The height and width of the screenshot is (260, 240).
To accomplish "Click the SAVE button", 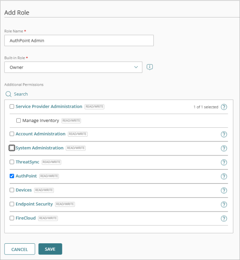I will pyautogui.click(x=50, y=249).
